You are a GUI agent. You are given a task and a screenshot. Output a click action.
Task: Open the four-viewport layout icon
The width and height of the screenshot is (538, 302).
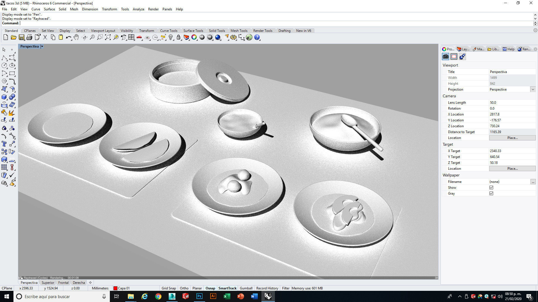tap(131, 37)
